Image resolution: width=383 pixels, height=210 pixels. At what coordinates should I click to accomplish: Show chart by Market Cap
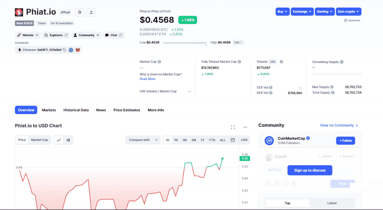39,140
